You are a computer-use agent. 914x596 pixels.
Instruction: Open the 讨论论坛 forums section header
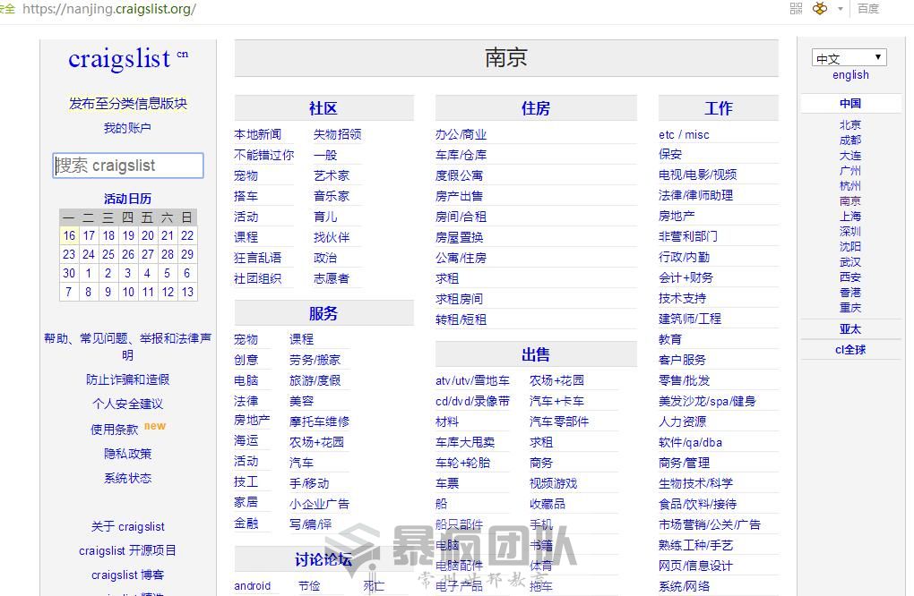[323, 560]
